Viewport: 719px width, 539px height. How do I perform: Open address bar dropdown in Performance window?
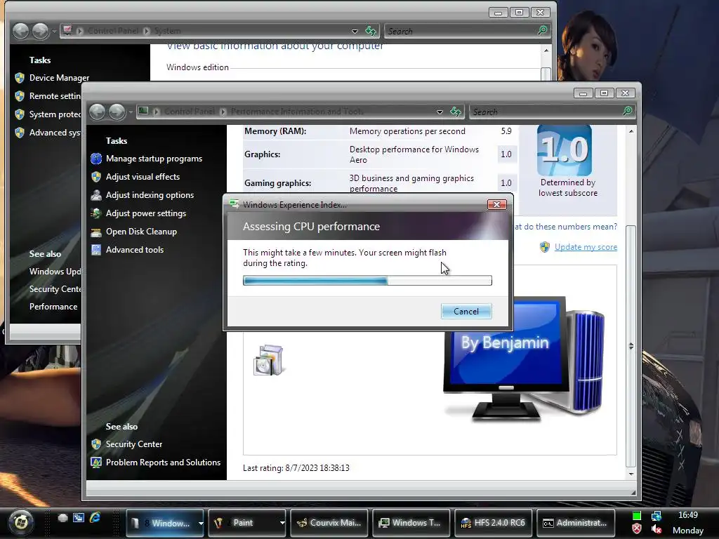(x=440, y=112)
